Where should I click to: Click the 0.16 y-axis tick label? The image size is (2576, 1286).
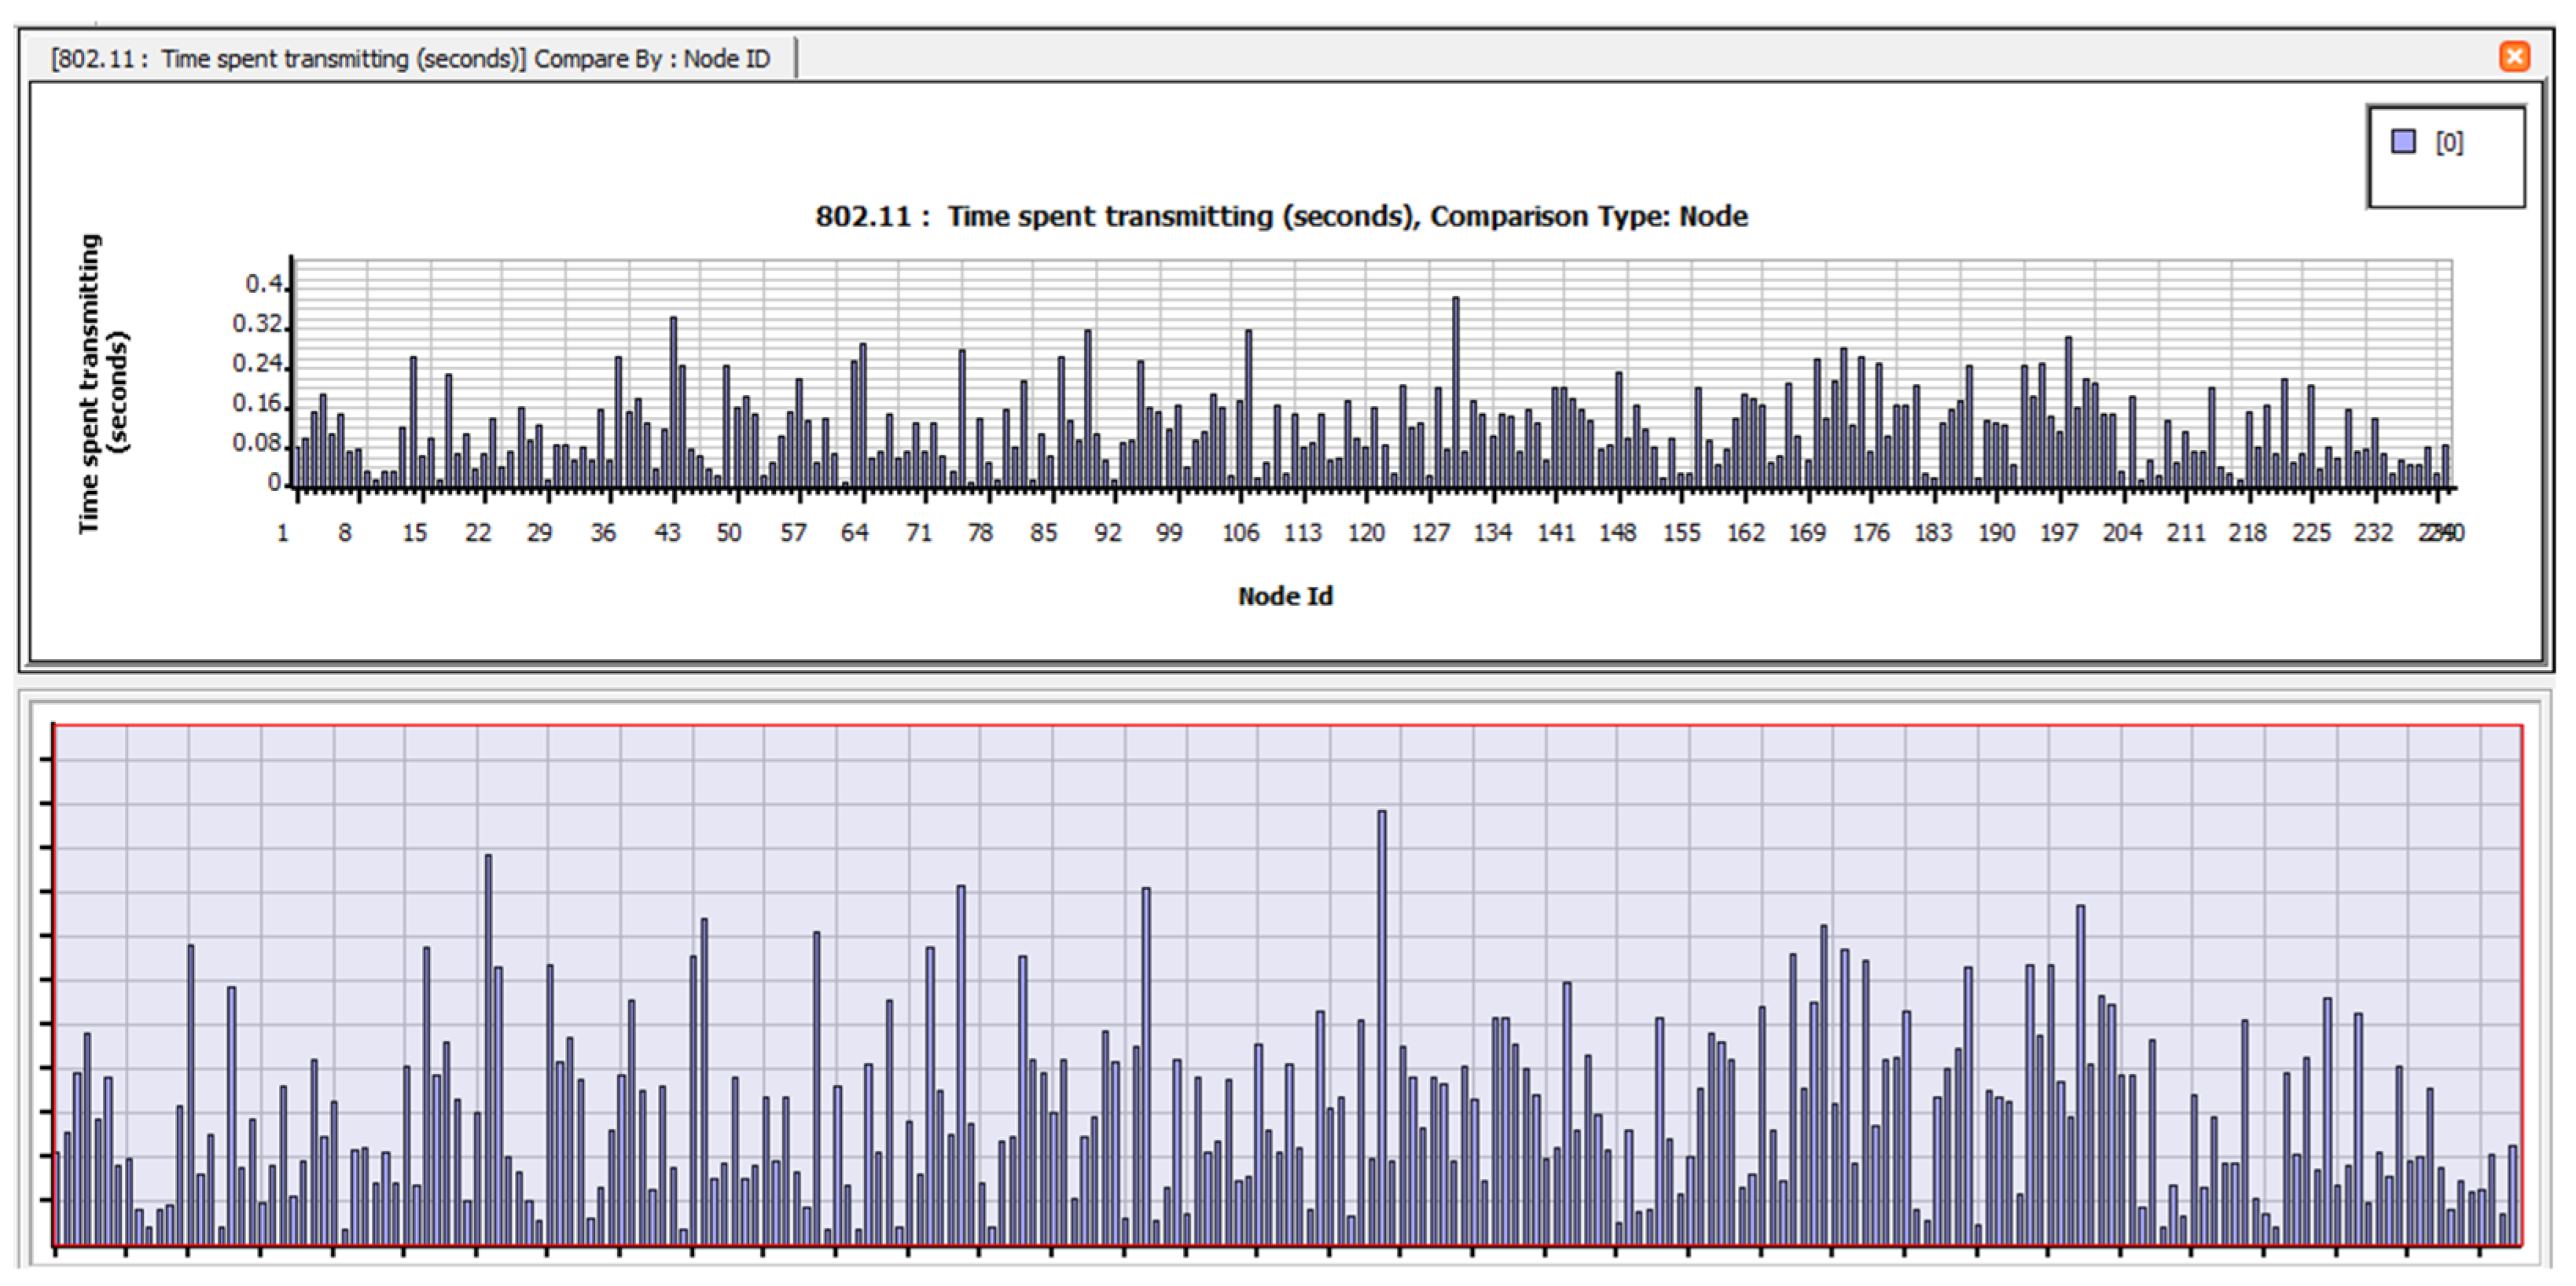pos(257,404)
